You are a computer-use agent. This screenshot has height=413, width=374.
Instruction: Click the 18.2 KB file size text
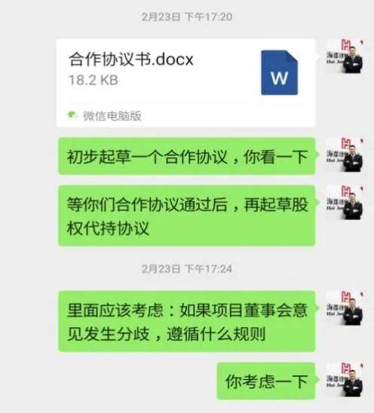[93, 80]
